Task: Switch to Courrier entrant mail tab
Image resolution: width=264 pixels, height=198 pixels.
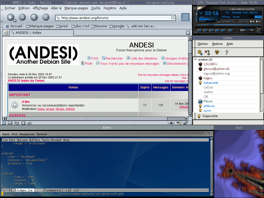Action: coord(96,3)
